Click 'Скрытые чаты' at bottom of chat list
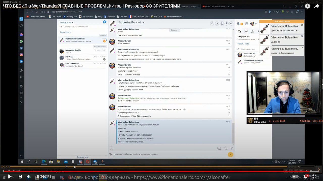Image resolution: width=323 pixels, height=181 pixels. 83,157
